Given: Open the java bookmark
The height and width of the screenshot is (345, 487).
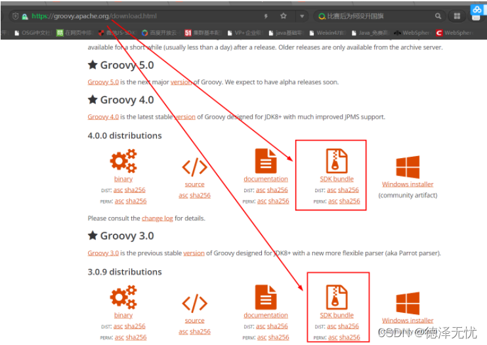Looking at the screenshot, I should (x=286, y=33).
